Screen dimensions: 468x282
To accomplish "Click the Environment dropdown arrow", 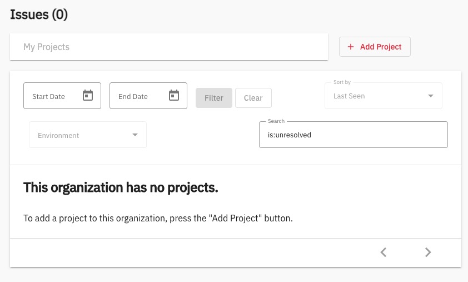I will pos(135,135).
